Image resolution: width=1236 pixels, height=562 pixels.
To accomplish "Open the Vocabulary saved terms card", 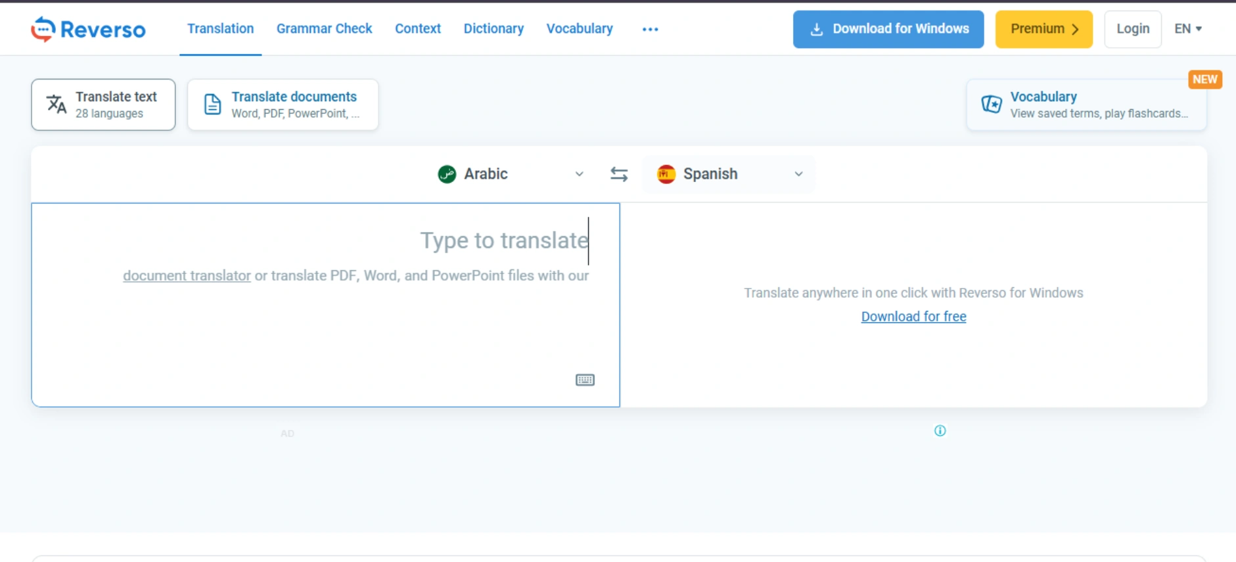I will coord(1086,105).
